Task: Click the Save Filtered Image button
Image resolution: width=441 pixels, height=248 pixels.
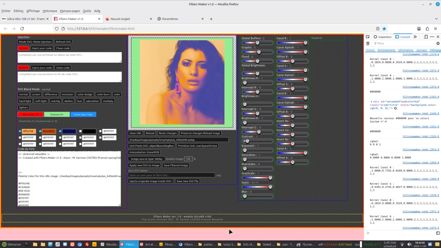Action: (176, 165)
